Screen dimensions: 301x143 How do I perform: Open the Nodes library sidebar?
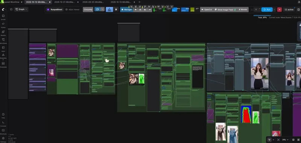tap(3, 25)
